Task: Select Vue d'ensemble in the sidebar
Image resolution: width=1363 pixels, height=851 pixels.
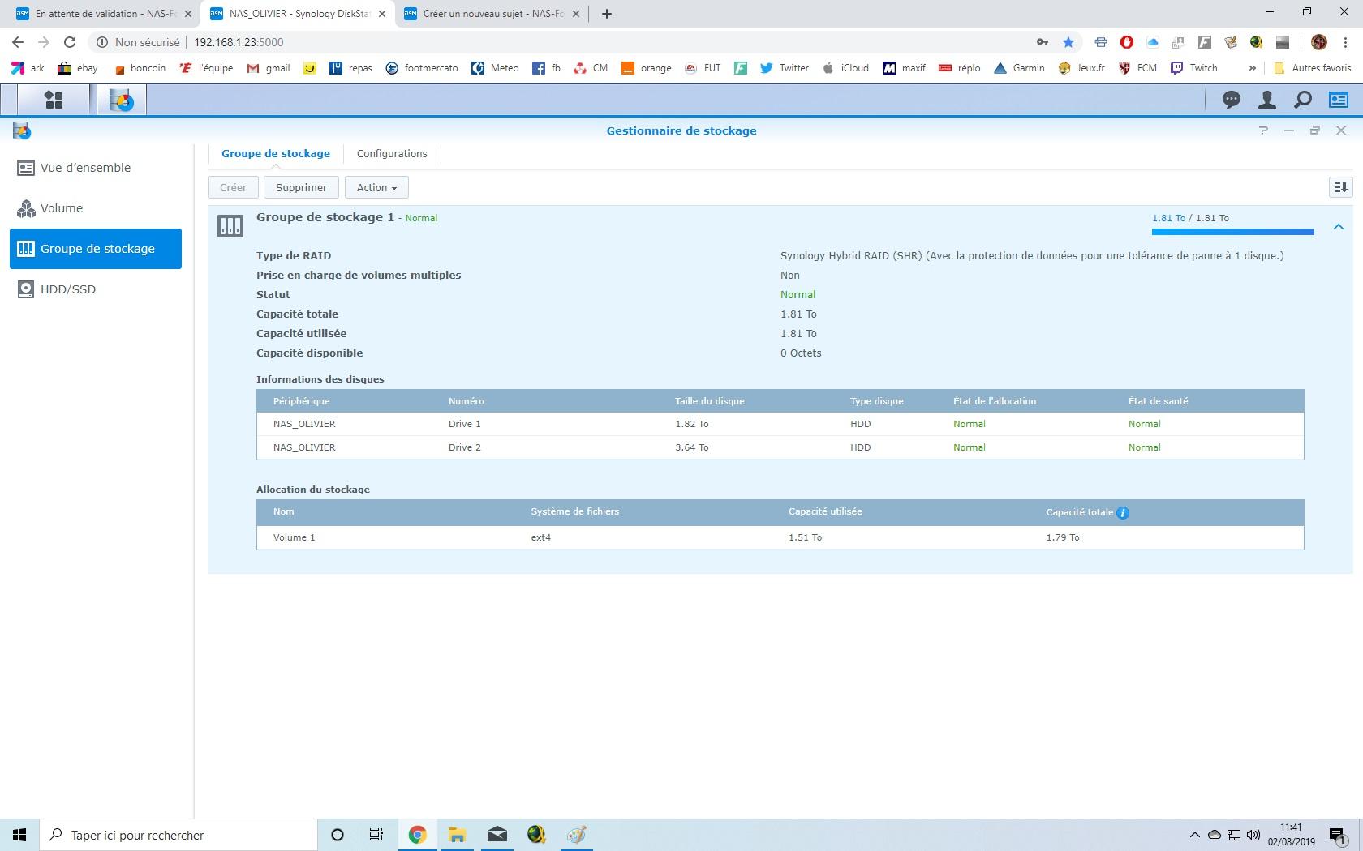Action: [x=85, y=168]
